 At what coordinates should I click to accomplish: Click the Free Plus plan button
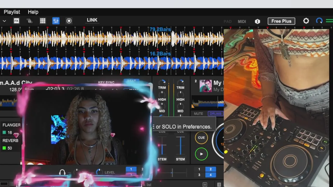(x=281, y=21)
